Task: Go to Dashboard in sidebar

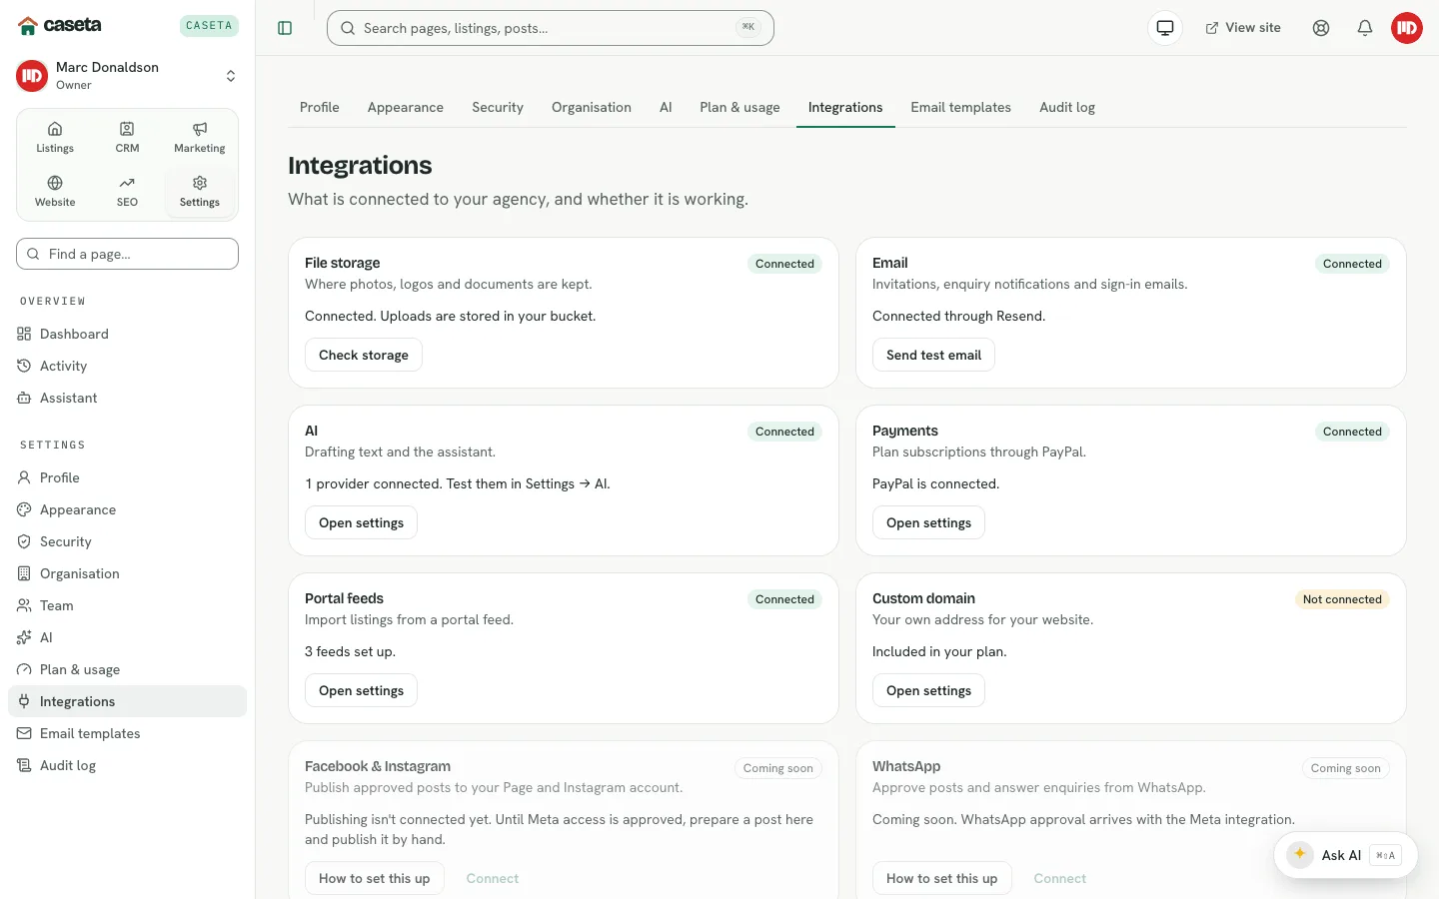Action: coord(127,334)
